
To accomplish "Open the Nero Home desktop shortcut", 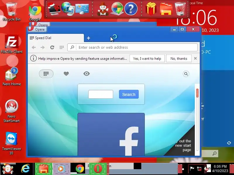I will point(12,76).
